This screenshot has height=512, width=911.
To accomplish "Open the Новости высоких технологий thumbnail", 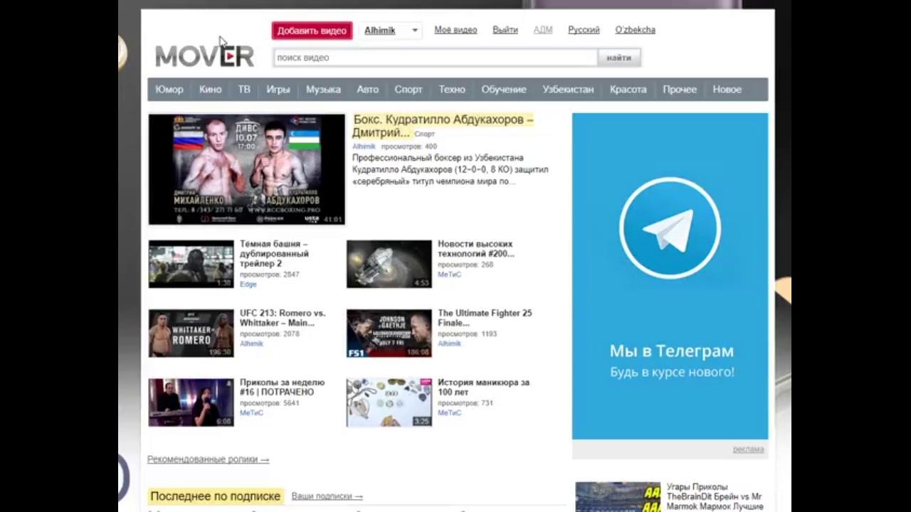I will pyautogui.click(x=389, y=264).
